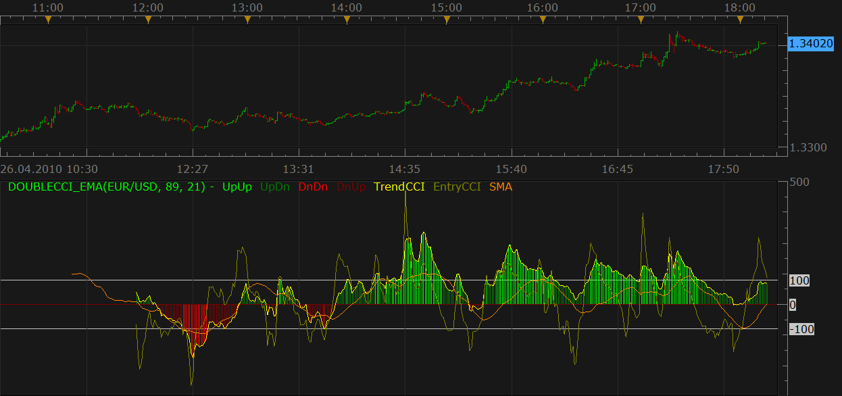Click the 100 level label on axis

800,280
